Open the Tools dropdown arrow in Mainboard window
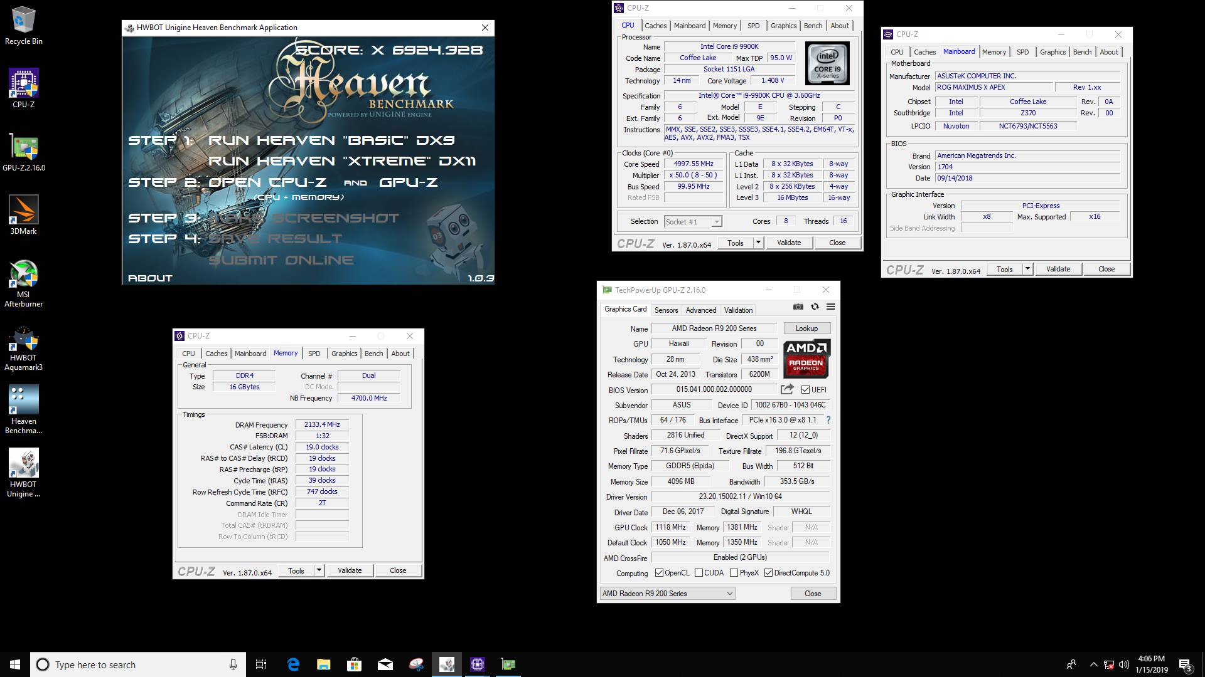1205x677 pixels. 1027,269
